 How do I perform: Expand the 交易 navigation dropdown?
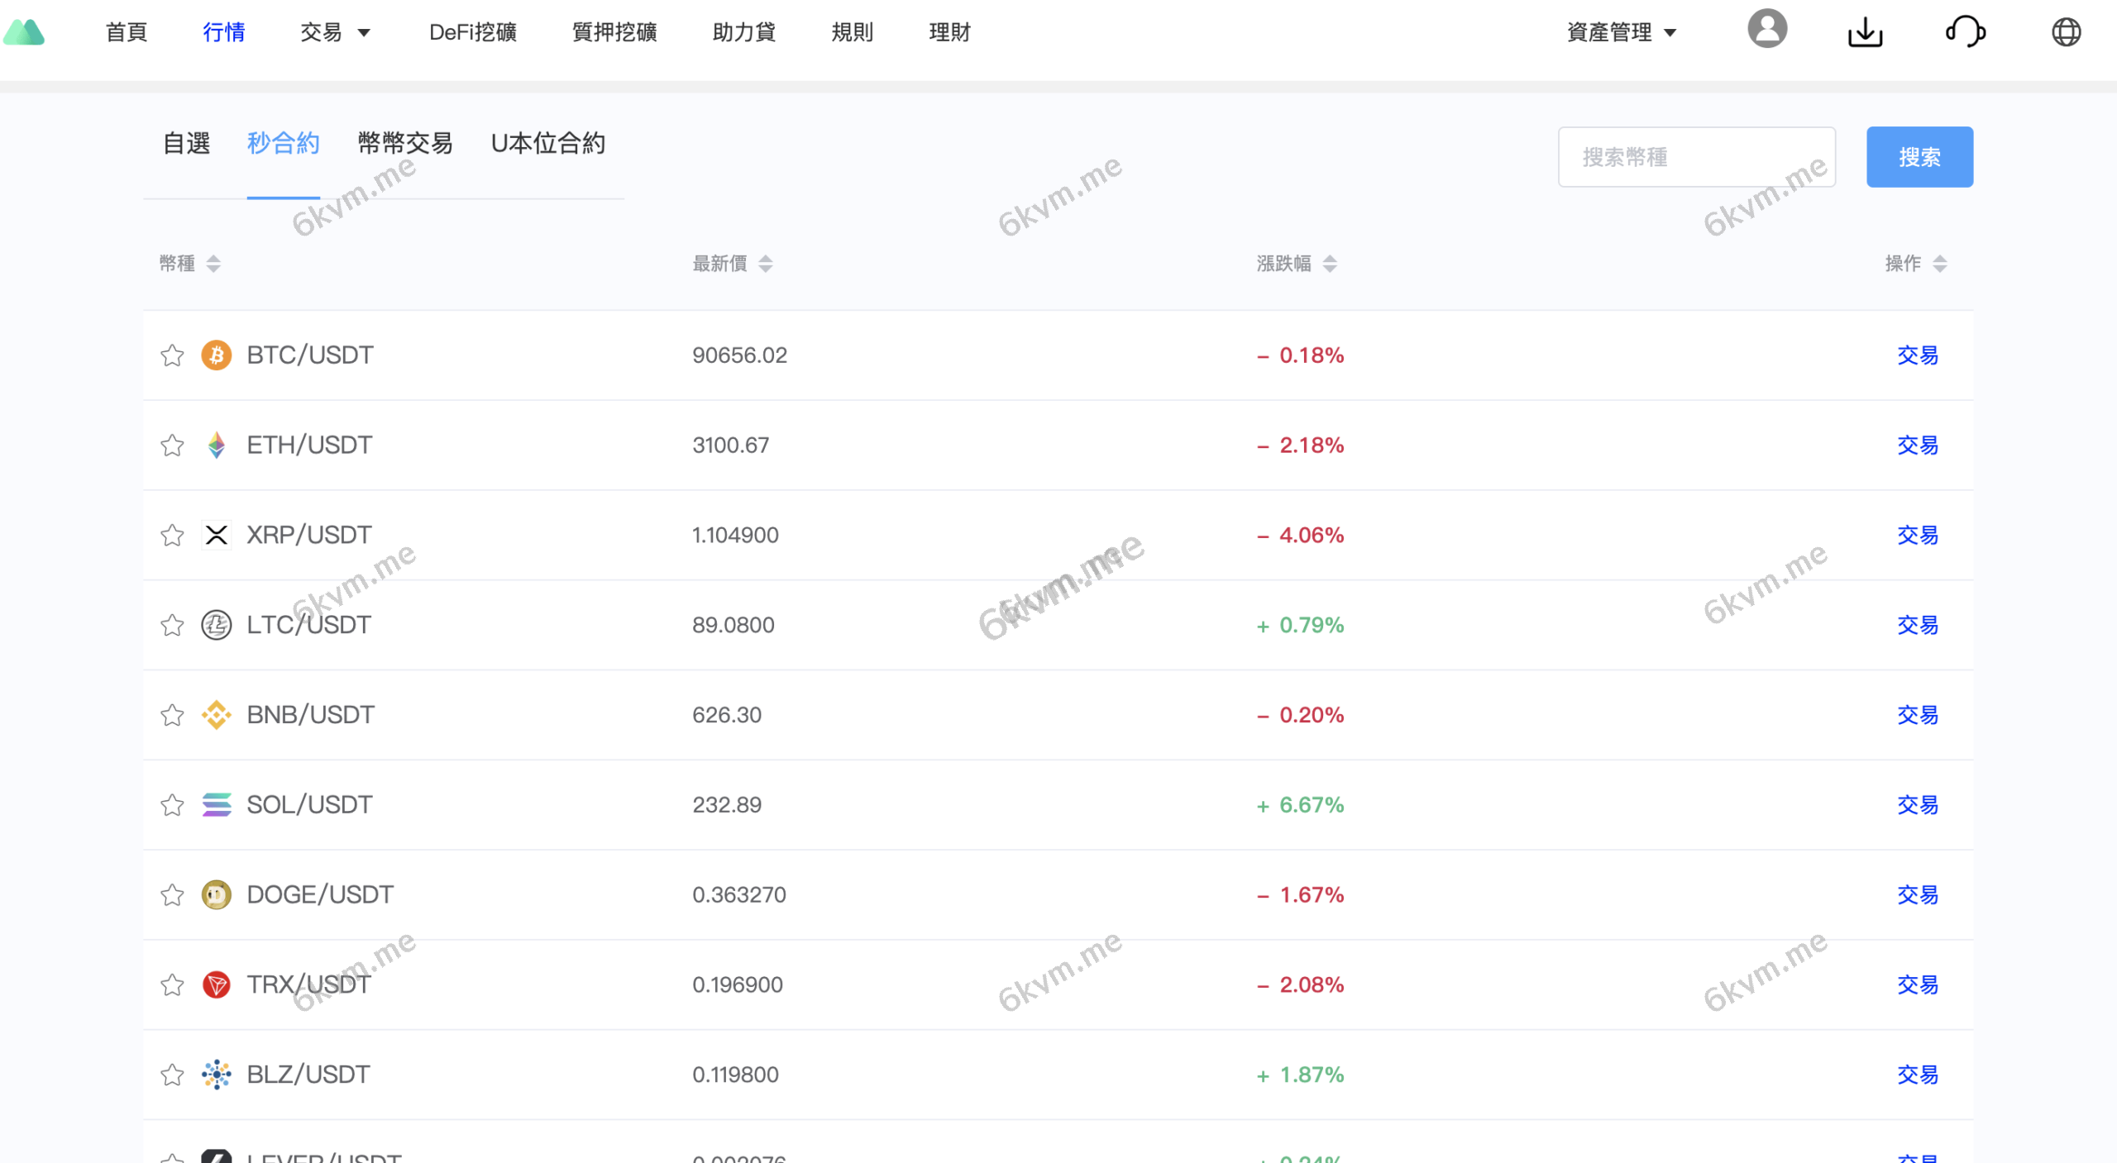[x=335, y=32]
